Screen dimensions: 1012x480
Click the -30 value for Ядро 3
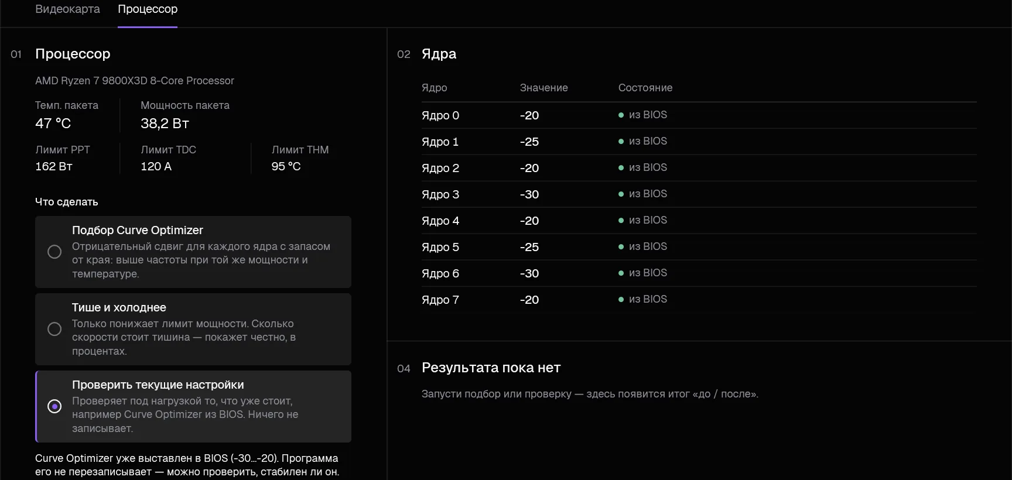coord(529,194)
